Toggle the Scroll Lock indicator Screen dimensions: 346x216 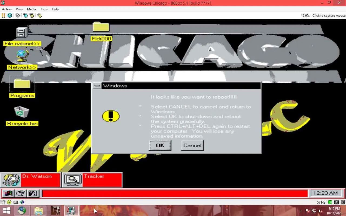click(x=343, y=202)
